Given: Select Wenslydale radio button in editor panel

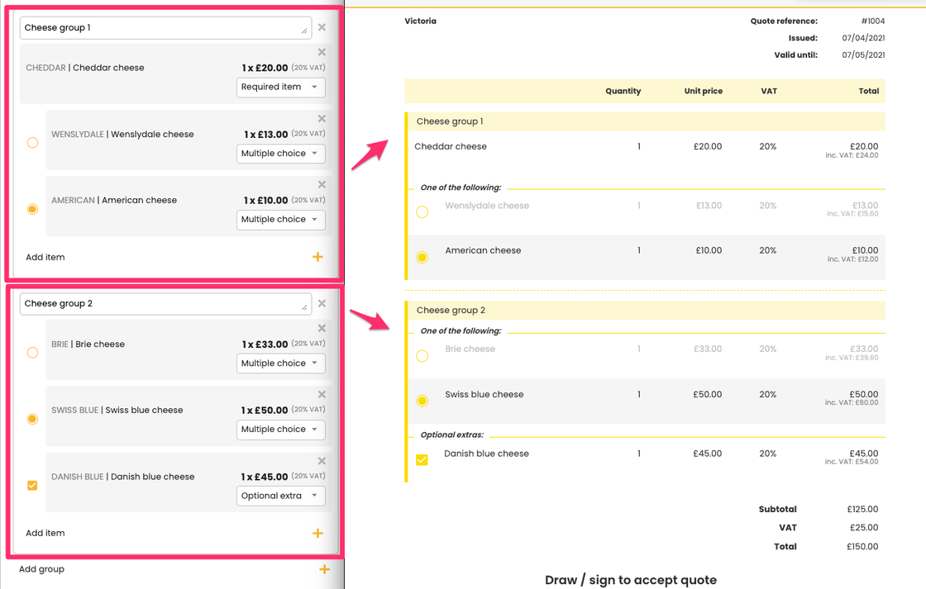Looking at the screenshot, I should click(32, 143).
